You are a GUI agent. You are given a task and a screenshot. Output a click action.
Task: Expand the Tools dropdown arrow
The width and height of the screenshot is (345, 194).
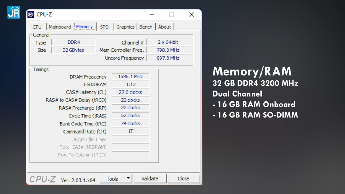tap(128, 179)
